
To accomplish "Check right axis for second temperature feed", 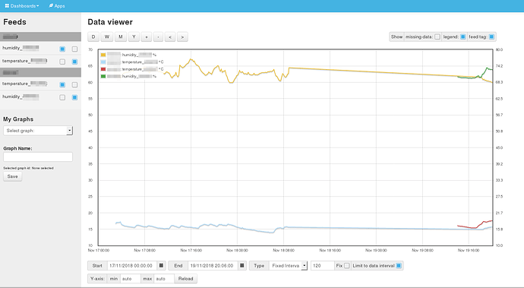I will pyautogui.click(x=74, y=84).
